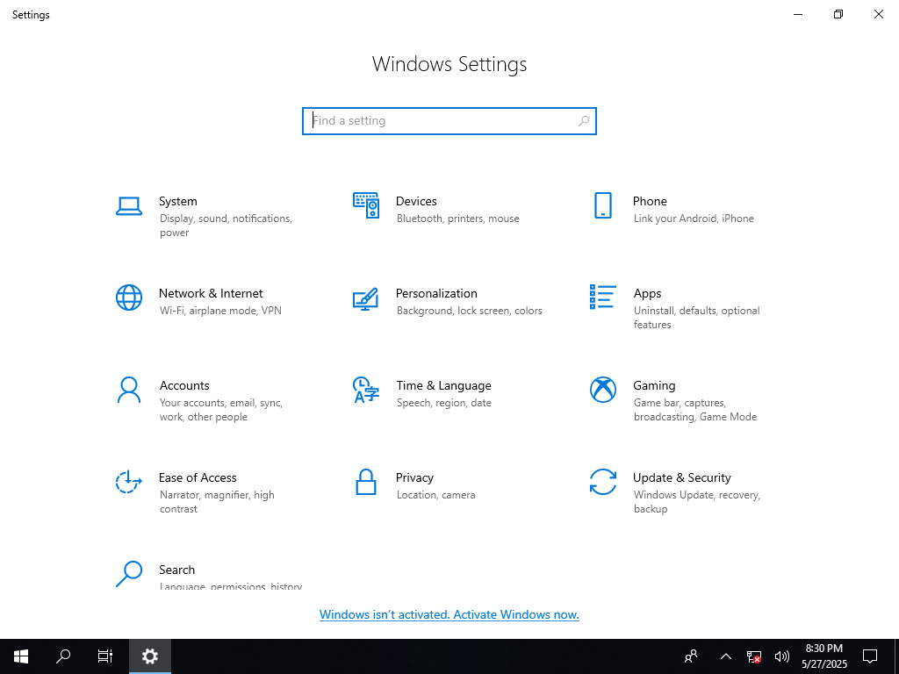This screenshot has height=674, width=899.
Task: Open System settings via the laptop icon
Action: pos(129,205)
